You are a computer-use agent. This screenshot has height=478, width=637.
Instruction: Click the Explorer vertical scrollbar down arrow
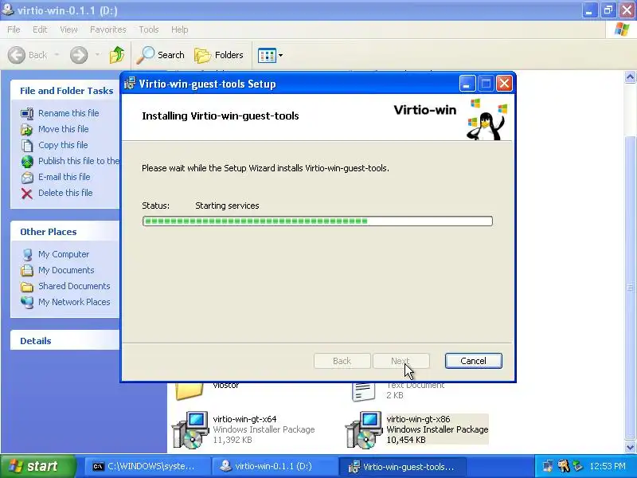(630, 447)
